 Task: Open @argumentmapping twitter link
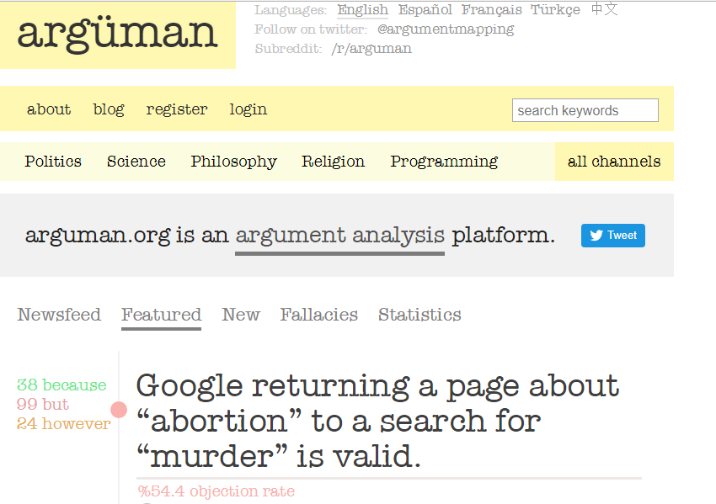coord(446,29)
